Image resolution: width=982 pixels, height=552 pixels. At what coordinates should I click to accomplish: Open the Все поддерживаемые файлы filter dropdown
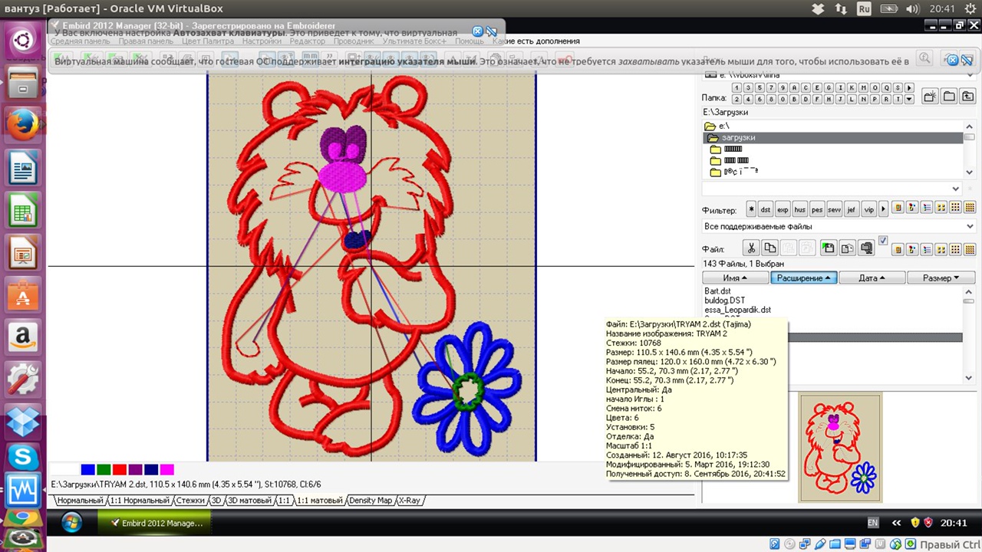tap(970, 226)
